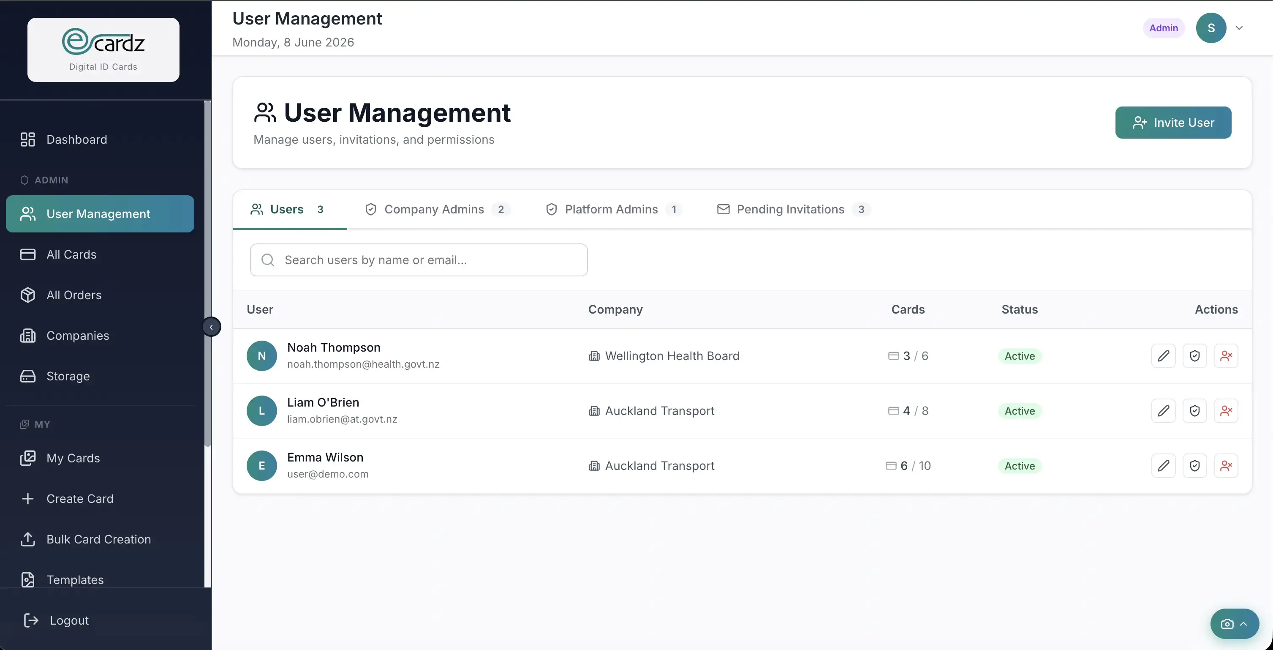Open All Orders page
The height and width of the screenshot is (650, 1273).
pyautogui.click(x=100, y=295)
